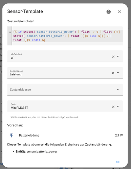Click the Gerät field showing MiniPMG3BT
Screen dimensions: 131x169
coord(65,106)
